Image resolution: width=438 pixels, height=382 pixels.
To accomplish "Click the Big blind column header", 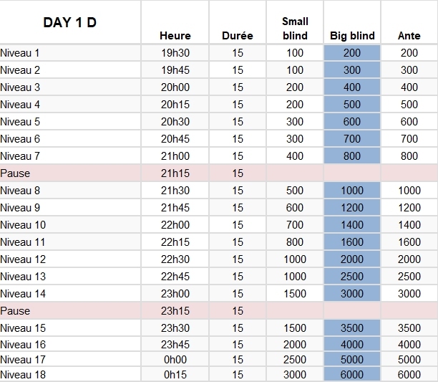I will [x=352, y=36].
